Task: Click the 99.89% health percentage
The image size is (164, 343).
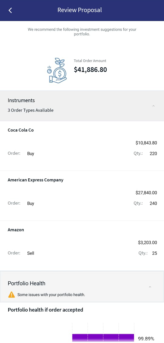Action: pos(146,339)
